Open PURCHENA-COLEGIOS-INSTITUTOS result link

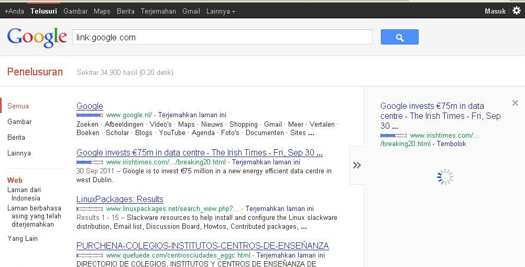pyautogui.click(x=203, y=246)
